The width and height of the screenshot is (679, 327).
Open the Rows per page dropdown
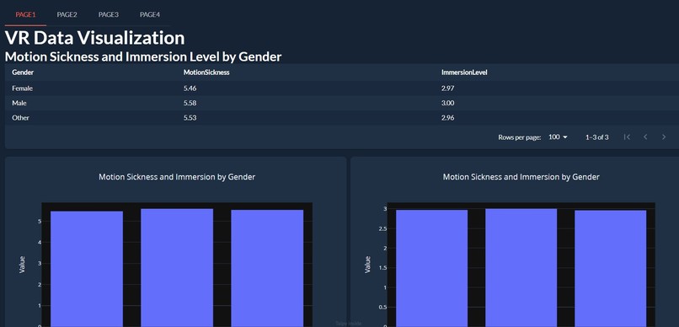[x=558, y=137]
